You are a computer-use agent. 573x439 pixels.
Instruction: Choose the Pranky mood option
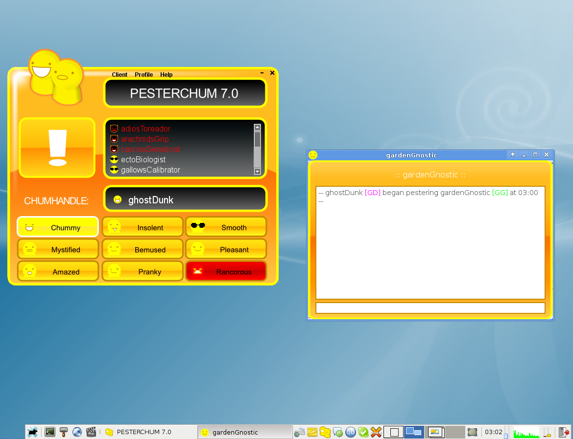pyautogui.click(x=142, y=272)
